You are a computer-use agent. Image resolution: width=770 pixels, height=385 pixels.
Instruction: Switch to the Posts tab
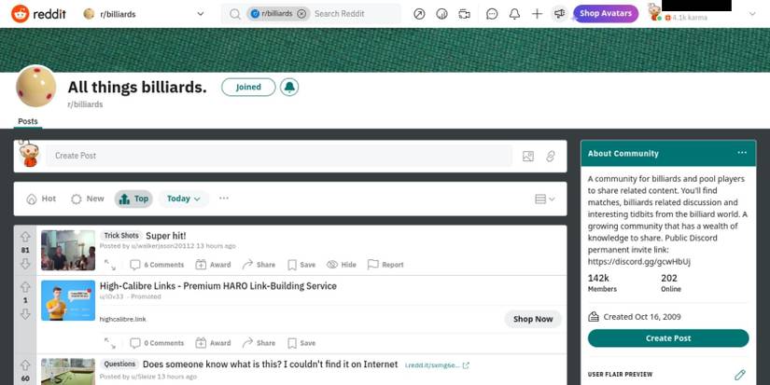[x=28, y=121]
